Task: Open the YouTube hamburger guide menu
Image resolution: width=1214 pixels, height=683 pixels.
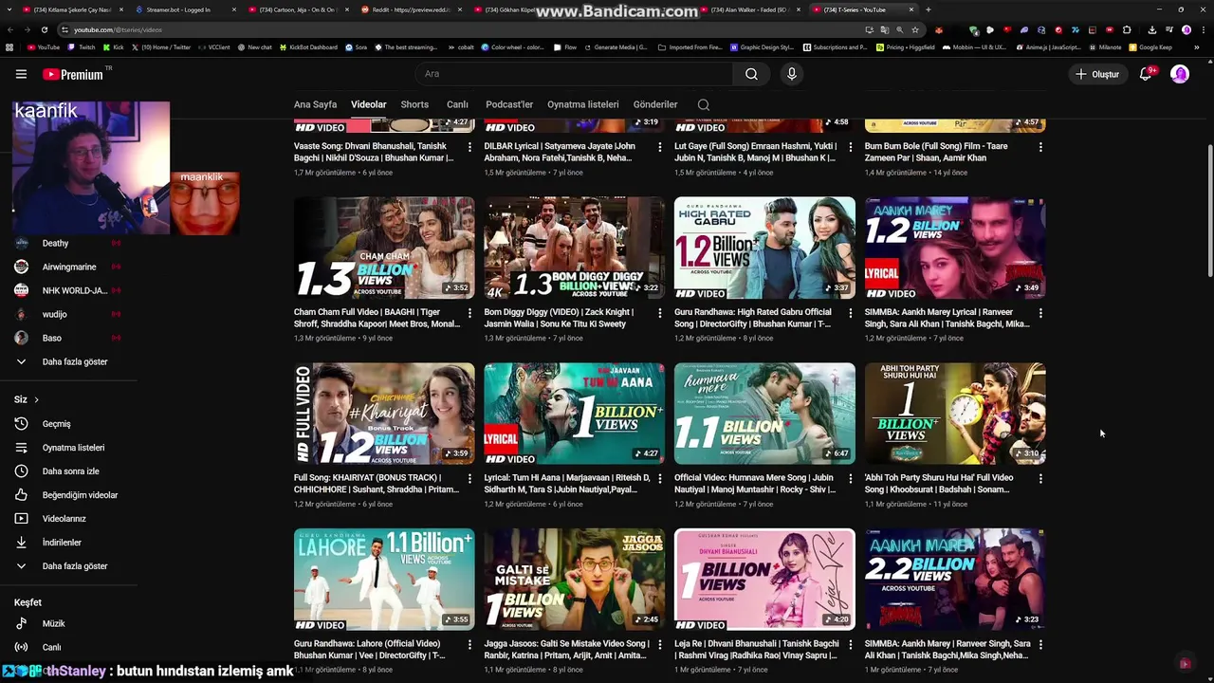Action: pos(21,74)
